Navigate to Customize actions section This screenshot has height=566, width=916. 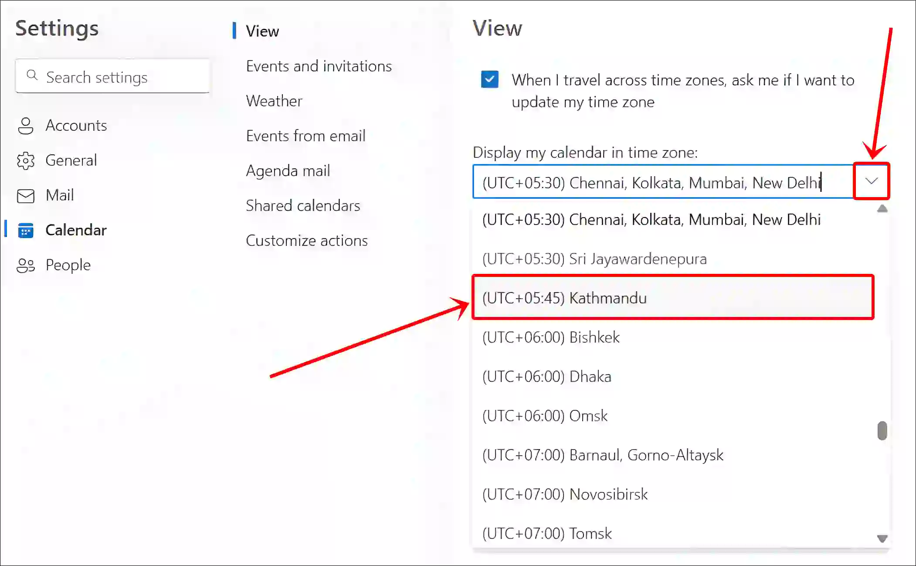[307, 240]
